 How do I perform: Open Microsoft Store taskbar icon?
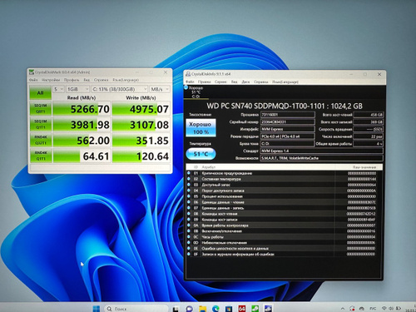[229, 309]
